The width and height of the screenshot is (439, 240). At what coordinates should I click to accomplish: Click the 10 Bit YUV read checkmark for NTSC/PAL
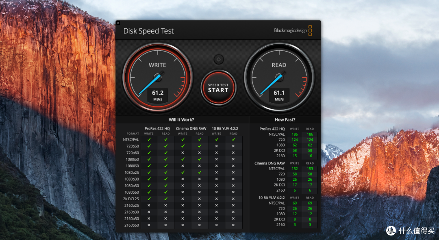233,139
